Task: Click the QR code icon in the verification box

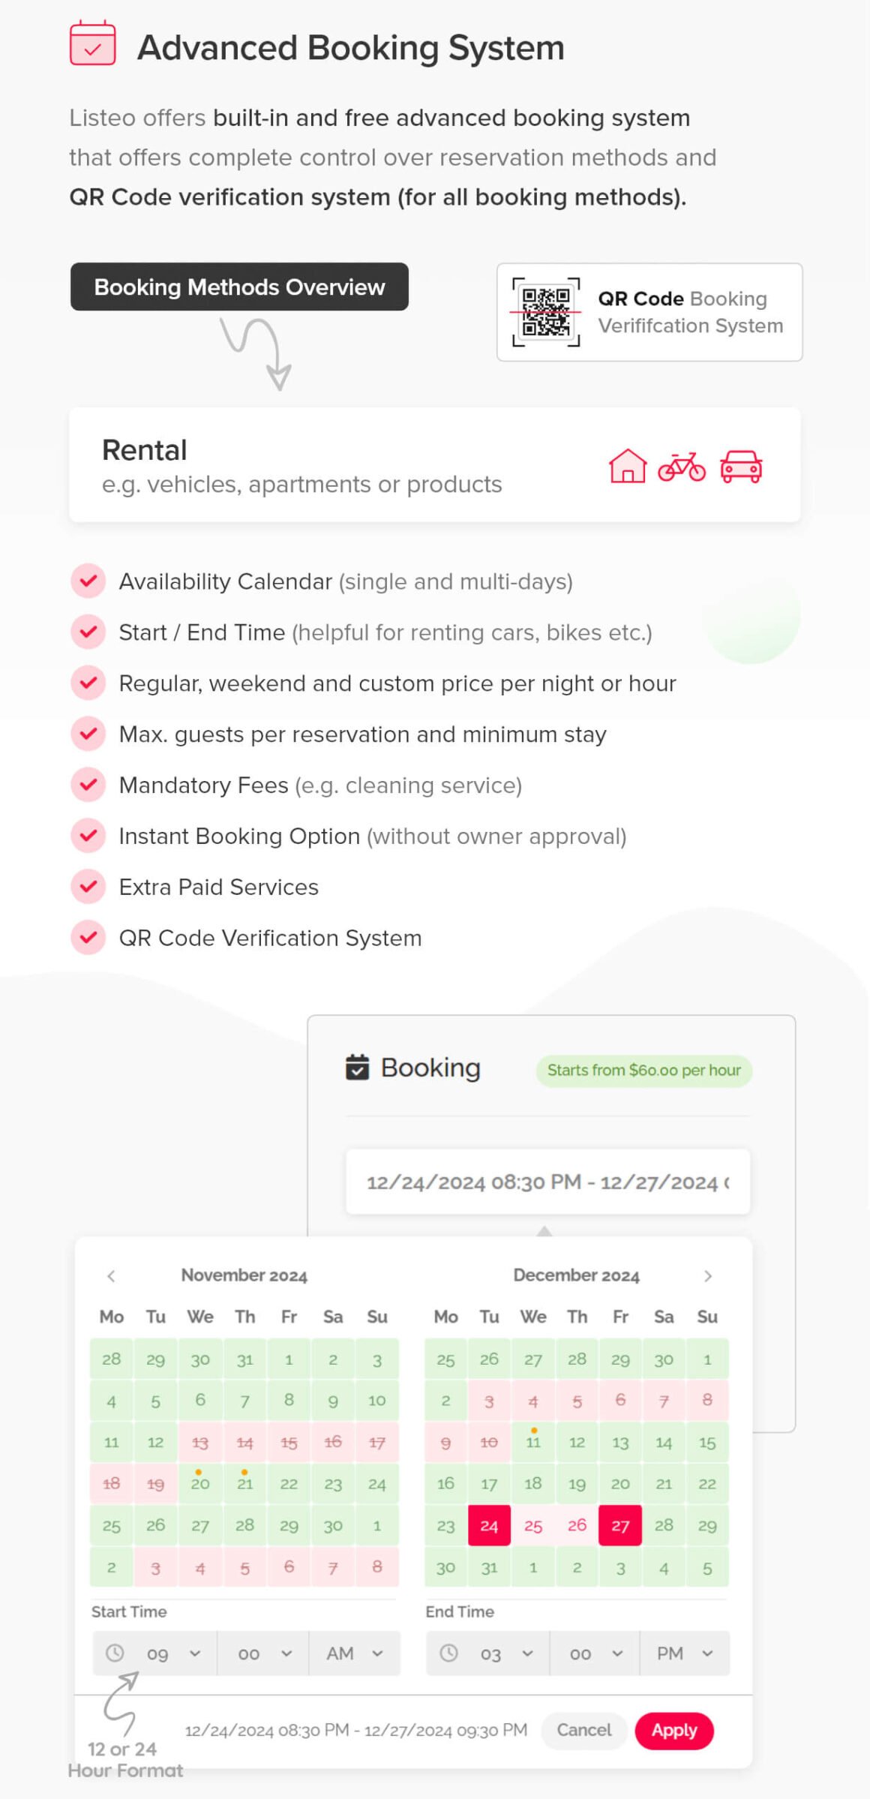Action: pyautogui.click(x=546, y=313)
